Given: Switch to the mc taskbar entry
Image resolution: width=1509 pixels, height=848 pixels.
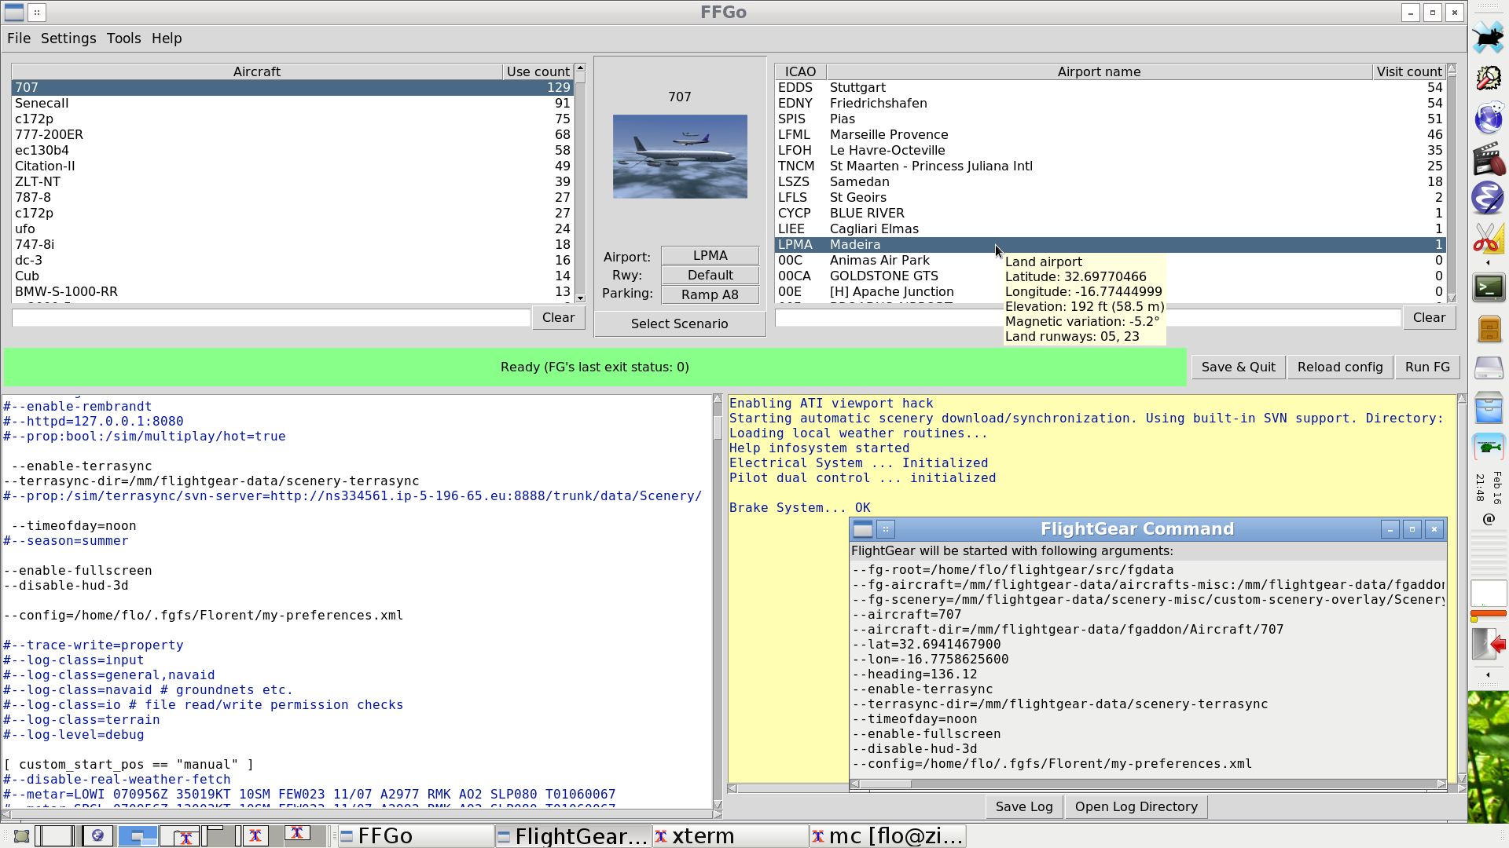Looking at the screenshot, I should click(x=888, y=836).
